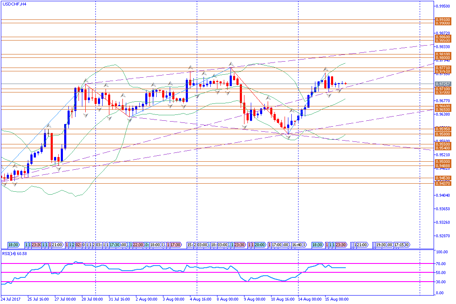Select the 0.95000 price level tag
This screenshot has height=304, width=456.
click(x=442, y=162)
